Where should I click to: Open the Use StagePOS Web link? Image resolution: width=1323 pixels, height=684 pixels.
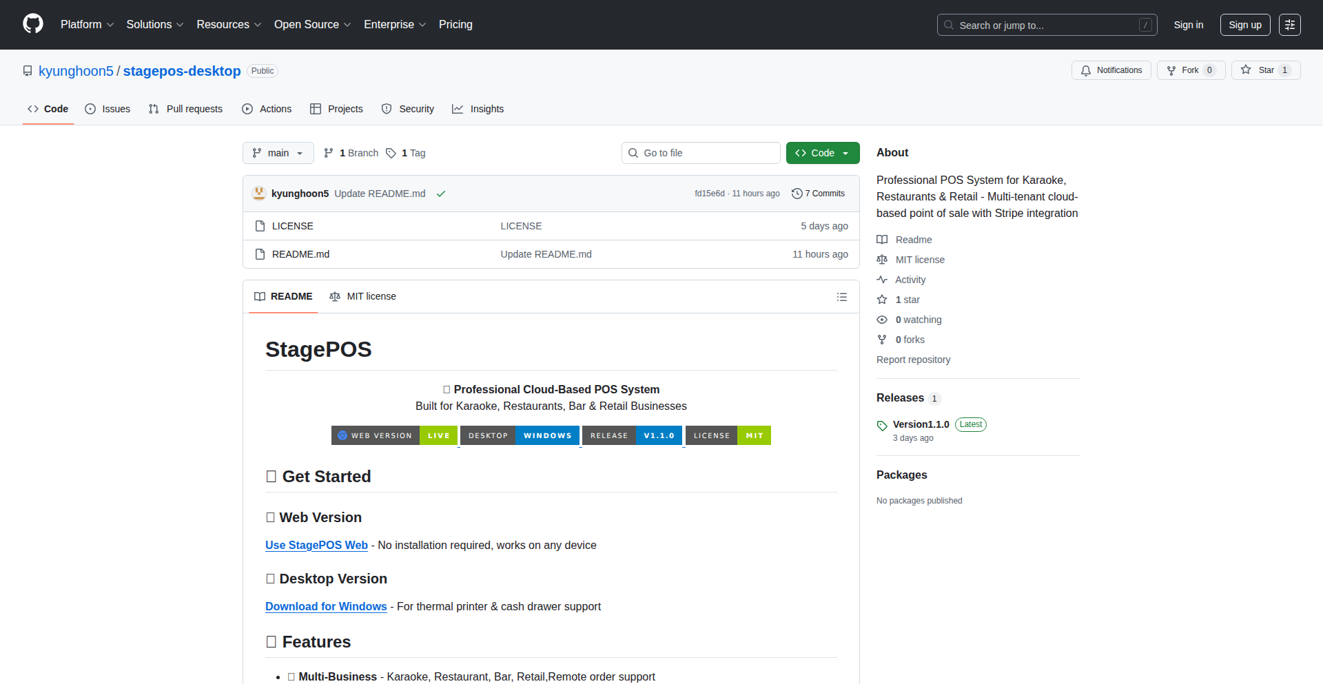316,545
